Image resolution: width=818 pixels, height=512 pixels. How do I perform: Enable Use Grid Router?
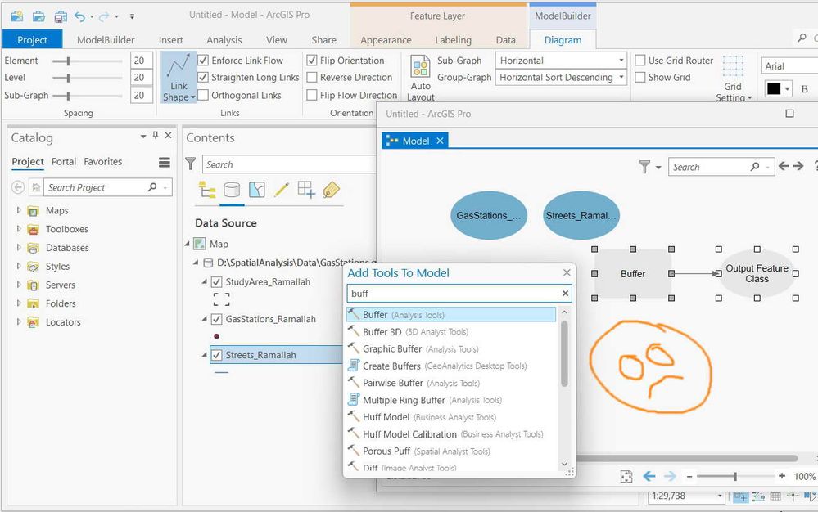(x=640, y=61)
